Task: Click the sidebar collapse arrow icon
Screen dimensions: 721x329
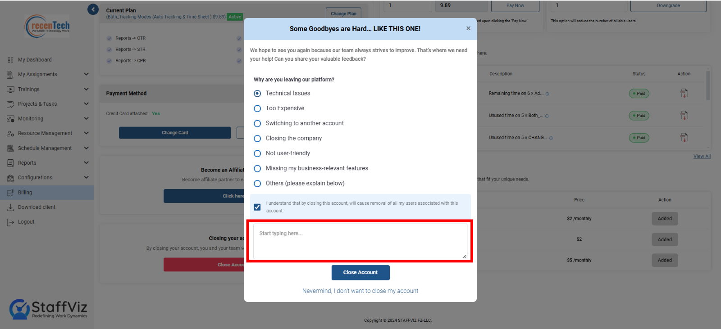Action: [x=93, y=9]
